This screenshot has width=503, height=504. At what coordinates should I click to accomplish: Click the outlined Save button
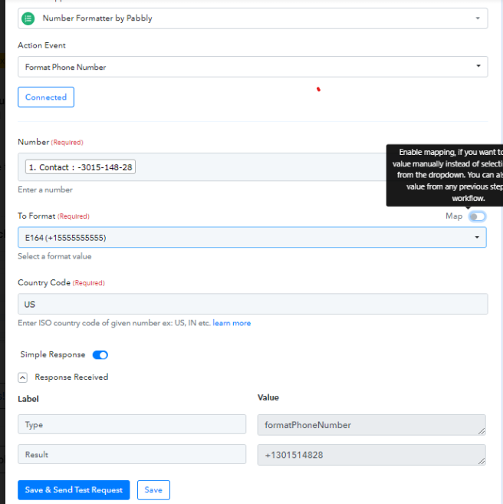(x=153, y=490)
